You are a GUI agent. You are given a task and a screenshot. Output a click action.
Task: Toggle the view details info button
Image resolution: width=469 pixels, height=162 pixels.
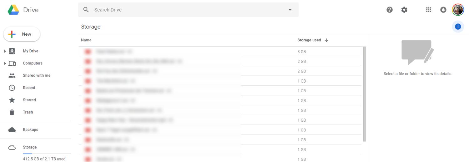pyautogui.click(x=458, y=27)
